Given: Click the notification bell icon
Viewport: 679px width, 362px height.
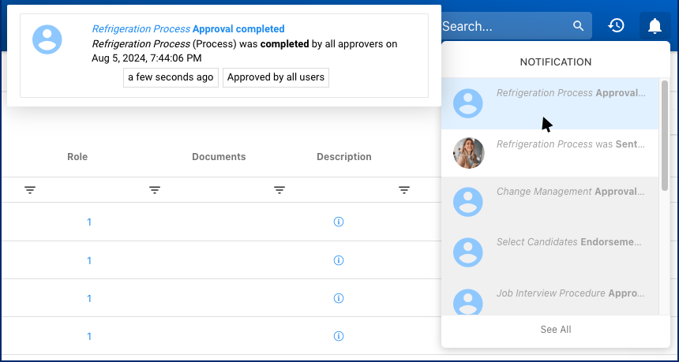Looking at the screenshot, I should click(x=655, y=26).
